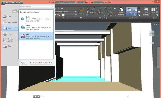Click ID point icon in Measure panel
Viewport: 161px width, 98px height.
point(87,15)
